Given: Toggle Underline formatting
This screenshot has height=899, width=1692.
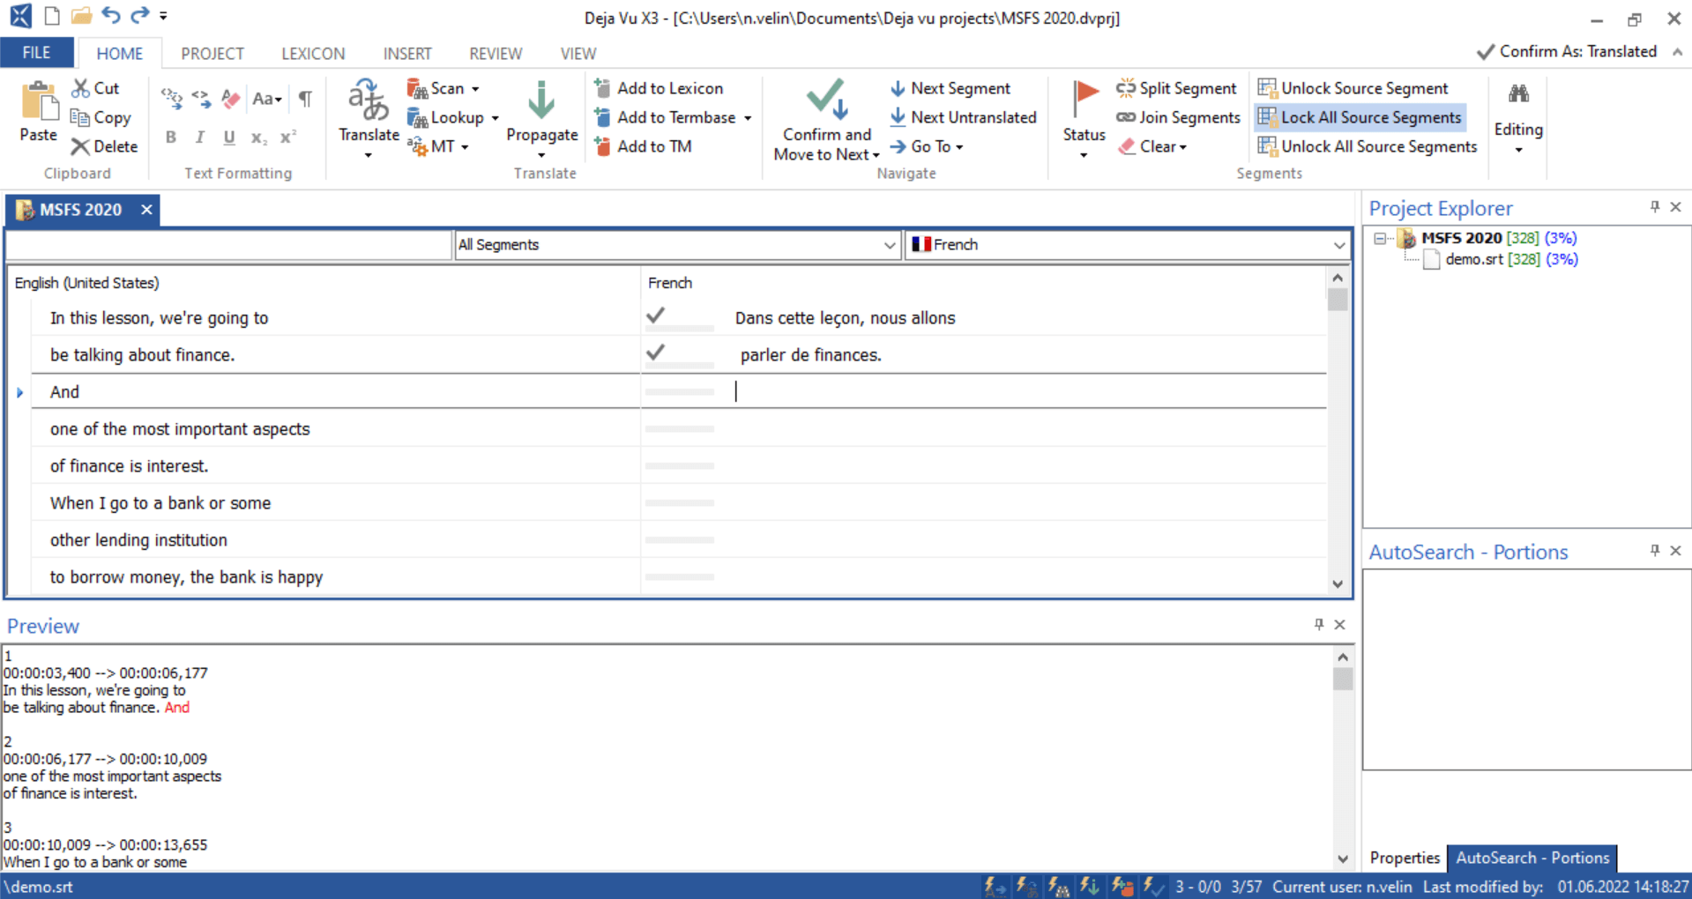Looking at the screenshot, I should coord(229,137).
